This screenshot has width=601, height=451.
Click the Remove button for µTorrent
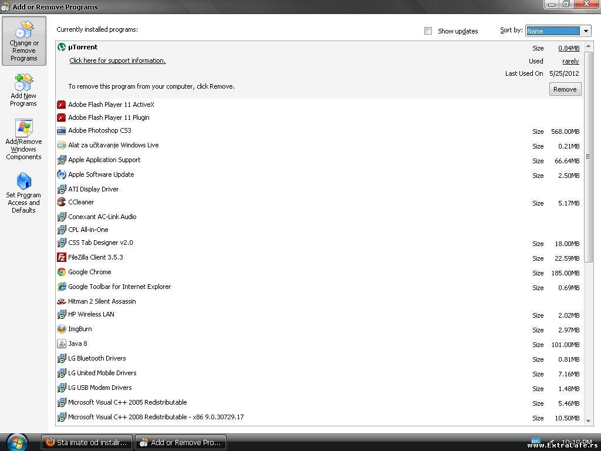pyautogui.click(x=565, y=89)
